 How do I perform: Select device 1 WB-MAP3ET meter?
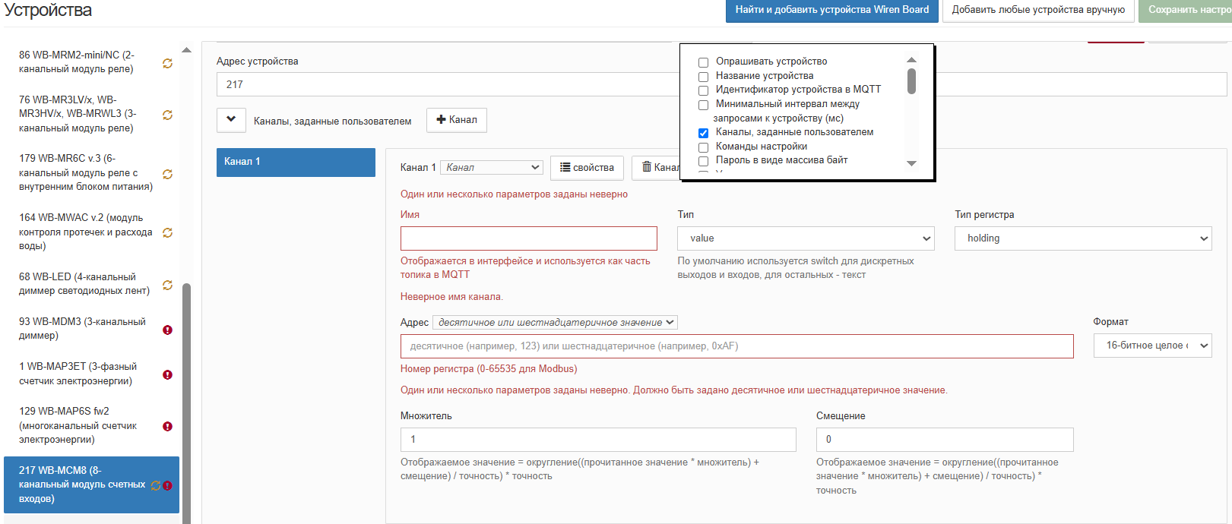(x=91, y=374)
